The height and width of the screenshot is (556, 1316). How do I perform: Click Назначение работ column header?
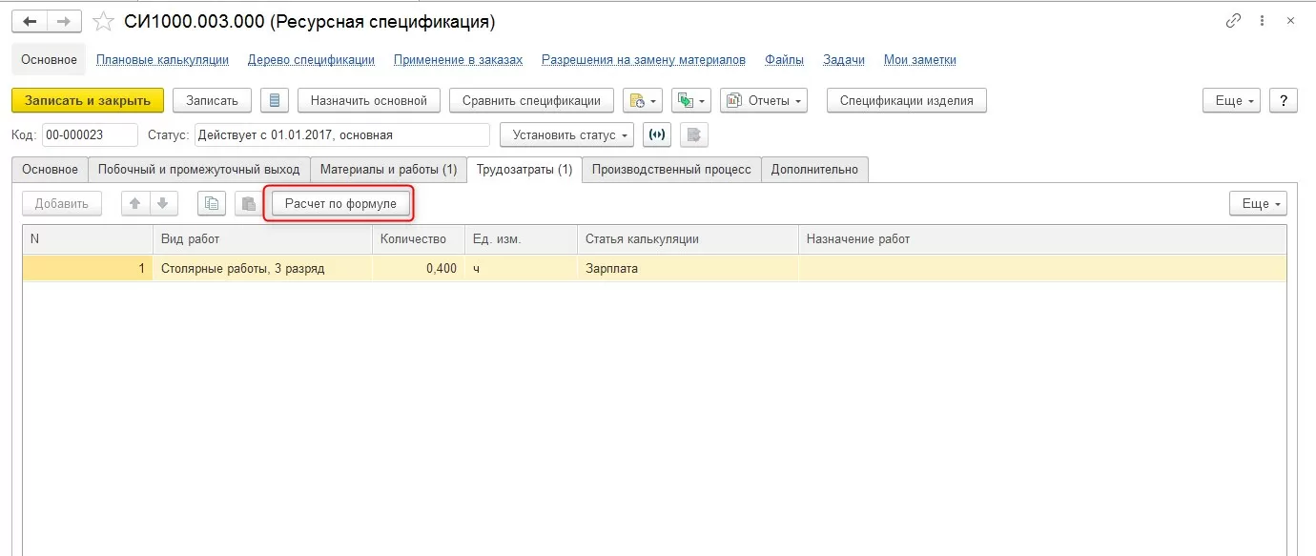(1042, 238)
